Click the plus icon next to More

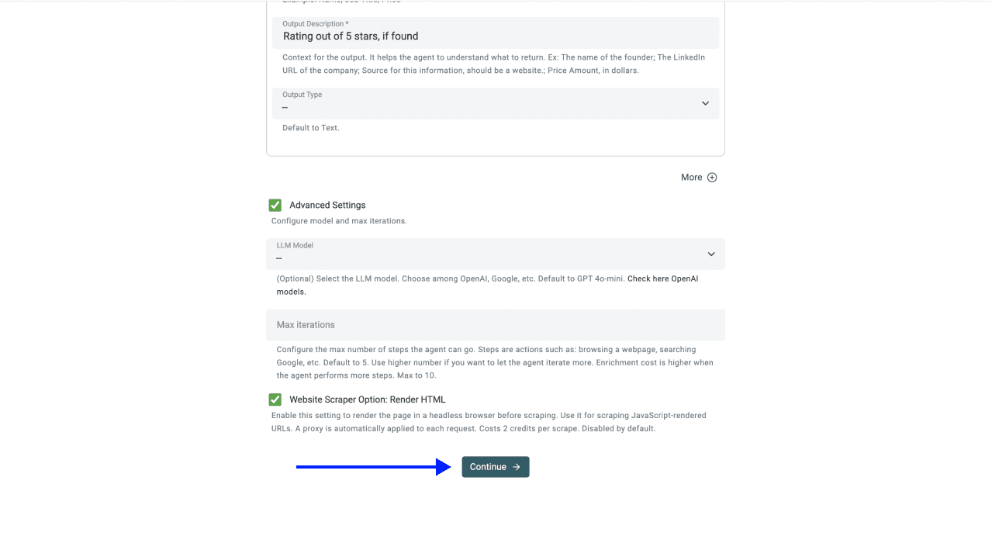pyautogui.click(x=714, y=177)
